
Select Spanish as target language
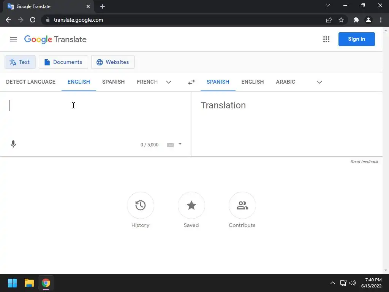coord(218,82)
